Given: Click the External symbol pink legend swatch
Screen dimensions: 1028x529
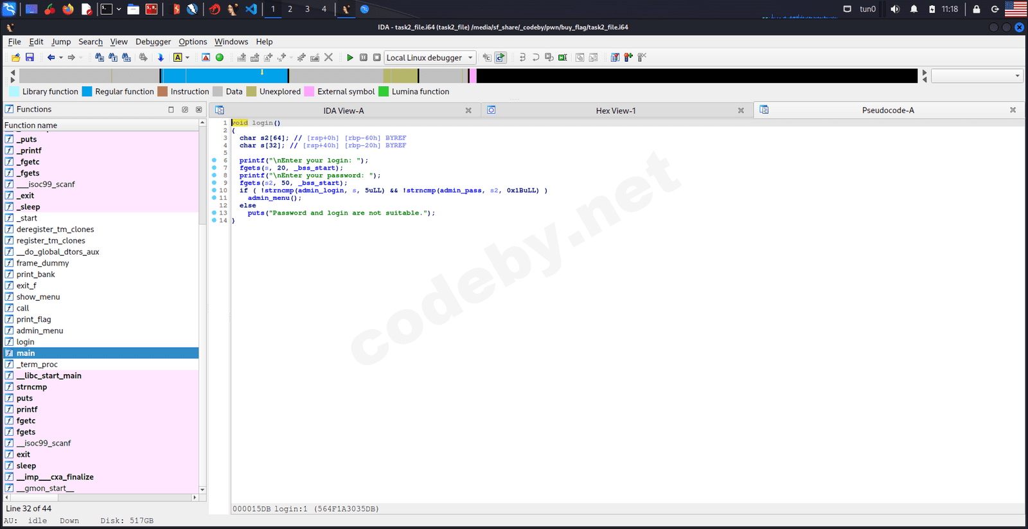Looking at the screenshot, I should point(309,91).
